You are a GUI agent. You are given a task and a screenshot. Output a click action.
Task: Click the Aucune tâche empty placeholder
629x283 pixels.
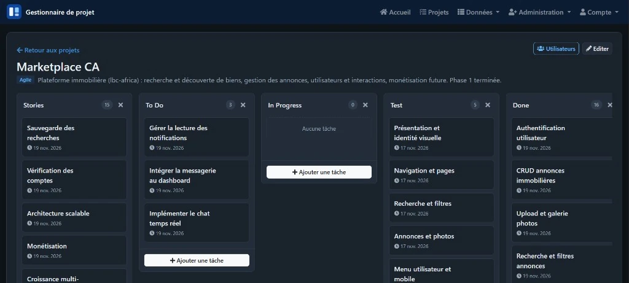[x=319, y=129]
